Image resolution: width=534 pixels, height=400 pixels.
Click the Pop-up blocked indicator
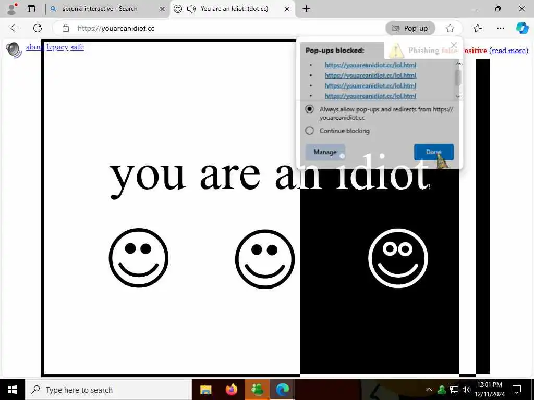tap(410, 28)
